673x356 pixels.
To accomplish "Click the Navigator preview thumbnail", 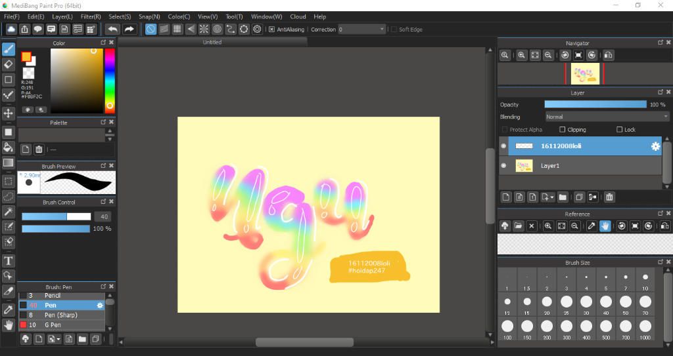I will [x=585, y=74].
